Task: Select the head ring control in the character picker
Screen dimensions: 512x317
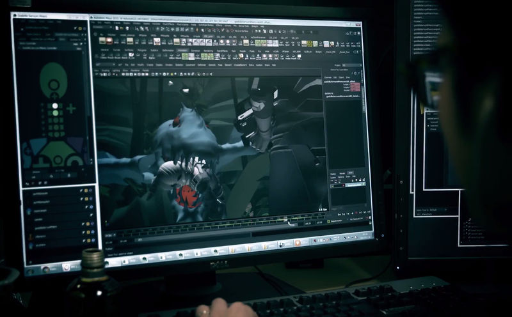Action: [x=54, y=85]
